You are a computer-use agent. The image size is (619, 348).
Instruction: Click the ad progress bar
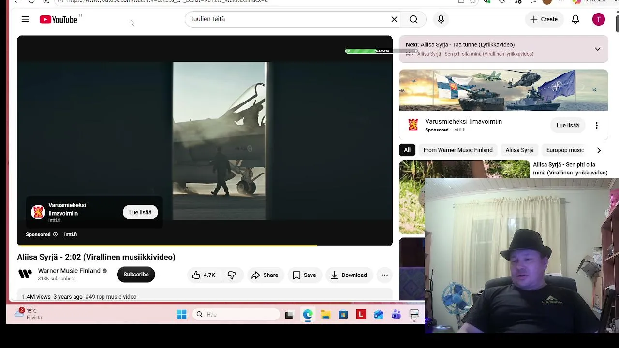205,246
